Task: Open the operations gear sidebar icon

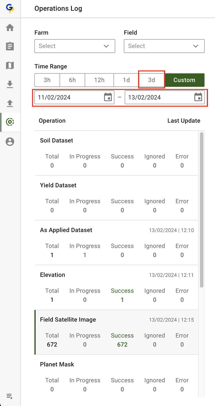Action: [x=10, y=122]
